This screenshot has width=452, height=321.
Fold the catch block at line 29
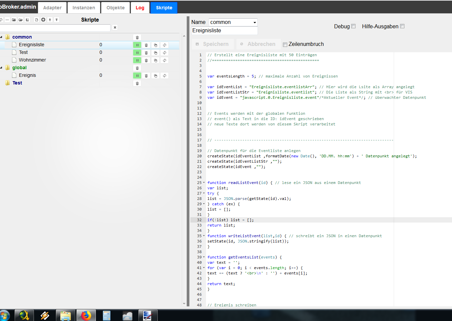(204, 204)
